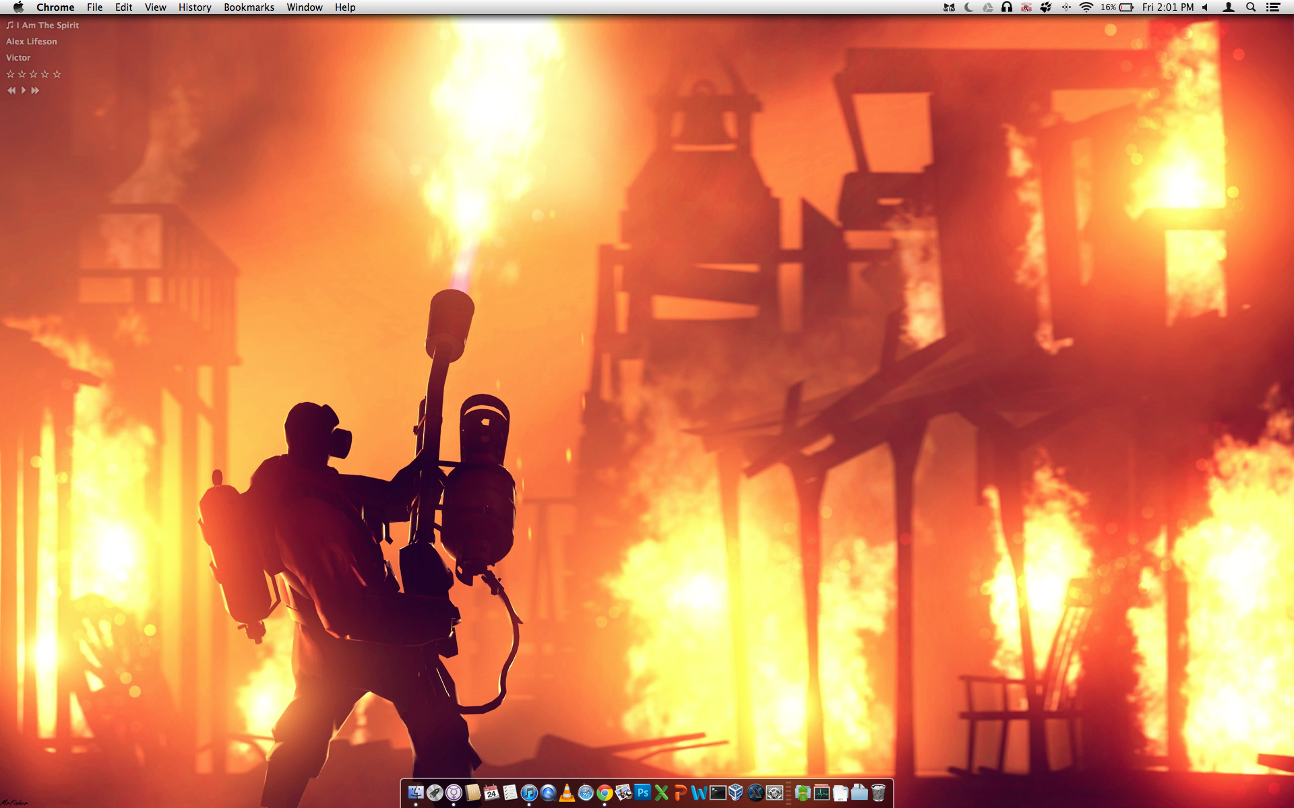1294x808 pixels.
Task: Open the volume control in menu bar
Action: (1205, 7)
